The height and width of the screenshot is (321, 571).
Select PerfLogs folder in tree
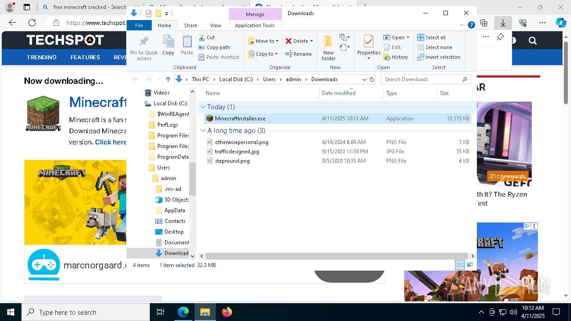[167, 125]
